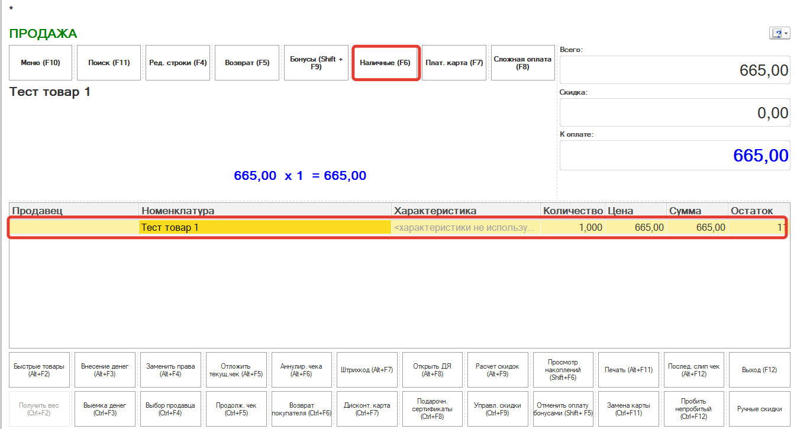Click the Количество cell showing 1,000
Screen dimensions: 797x429
point(572,227)
